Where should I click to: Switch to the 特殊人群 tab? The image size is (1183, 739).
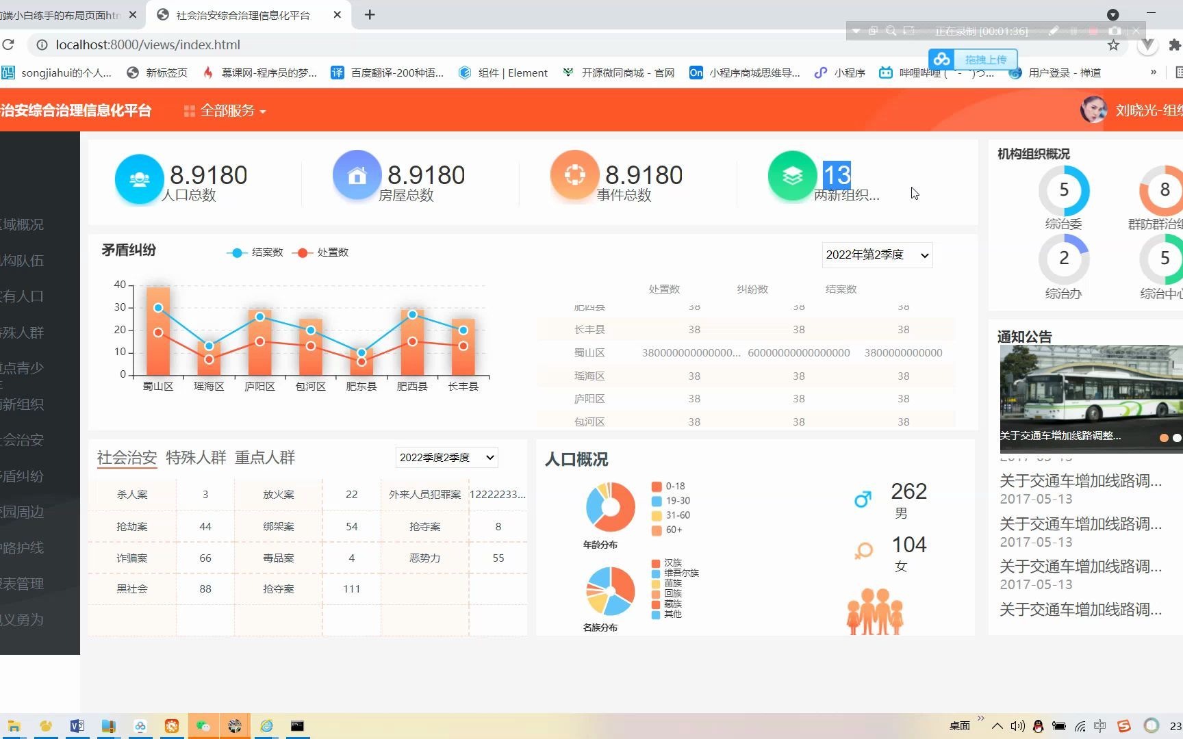point(196,458)
